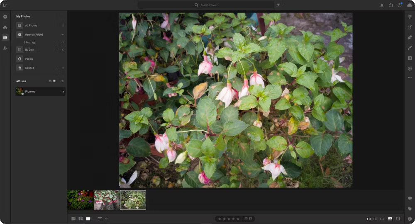Toggle the Pick flag on photo
415x224 pixels.
click(246, 219)
